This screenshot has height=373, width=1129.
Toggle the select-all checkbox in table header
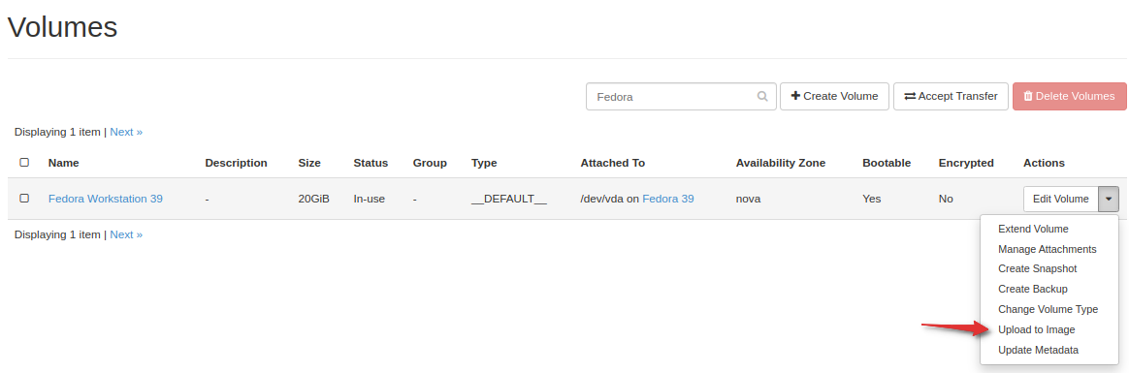24,163
